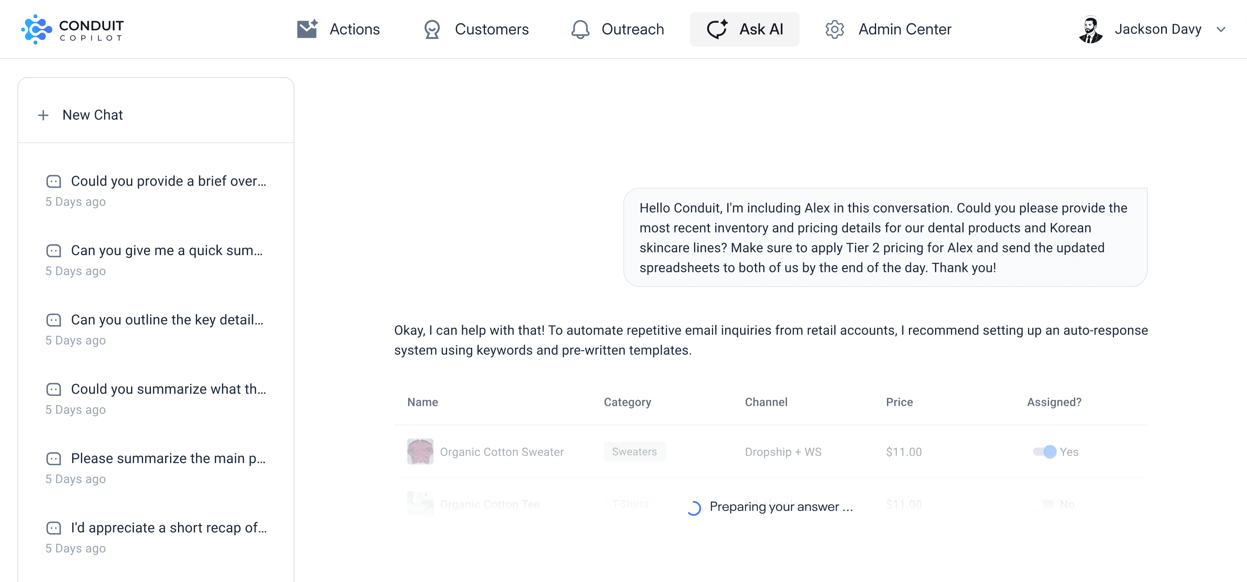1247x582 pixels.
Task: Click Jackson Davy's profile avatar
Action: pyautogui.click(x=1091, y=29)
